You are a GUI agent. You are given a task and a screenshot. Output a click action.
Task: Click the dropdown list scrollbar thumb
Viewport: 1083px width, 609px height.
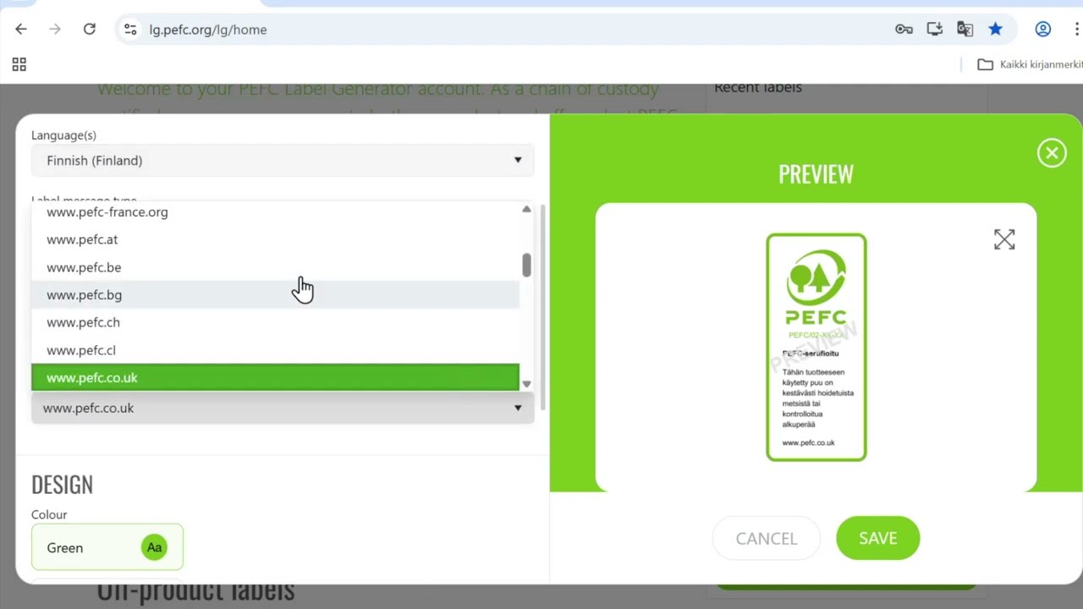(x=526, y=265)
